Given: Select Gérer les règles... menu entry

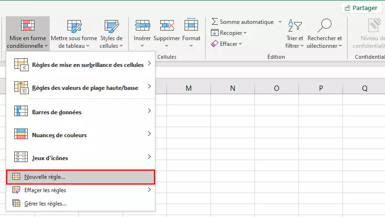Looking at the screenshot, I should (80, 204).
